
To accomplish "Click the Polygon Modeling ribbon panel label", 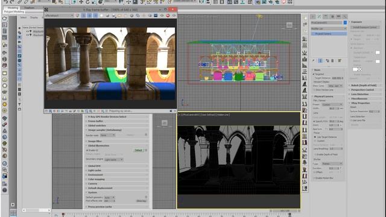I will coord(14,11).
